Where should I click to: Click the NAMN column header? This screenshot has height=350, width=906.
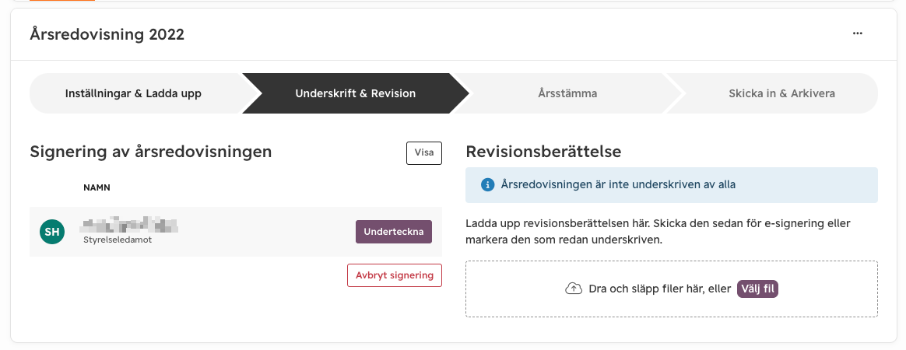pos(97,187)
